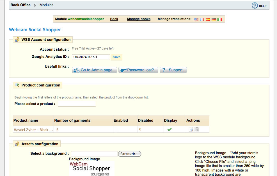Toggle green Display checkmark for Haydel Zyher

click(x=170, y=129)
